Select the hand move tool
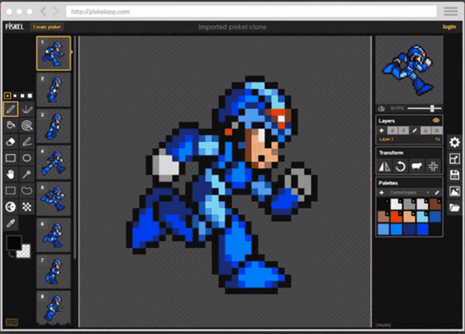The image size is (465, 334). [11, 174]
